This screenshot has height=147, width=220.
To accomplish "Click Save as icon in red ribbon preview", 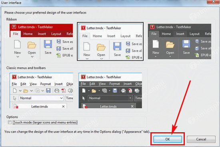I will 59,42.
